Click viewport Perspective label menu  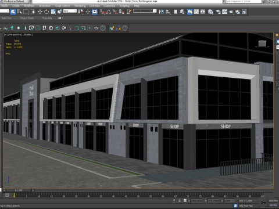[x=15, y=35]
